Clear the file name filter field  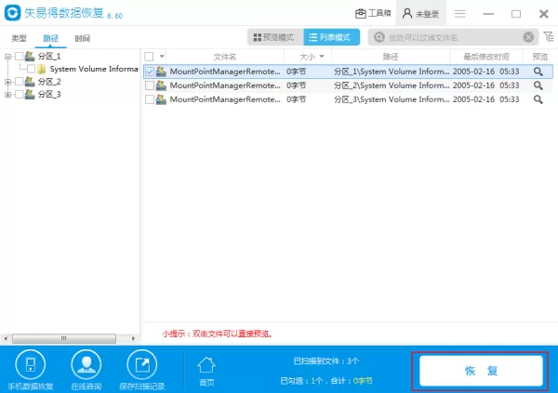(528, 37)
